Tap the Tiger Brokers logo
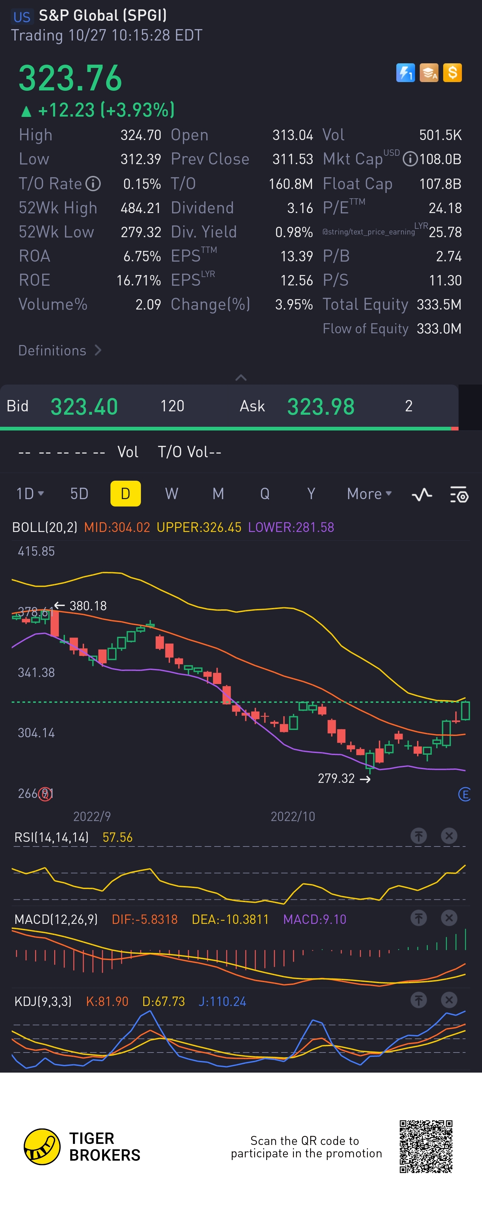Screen dimensions: 482x1221 [82, 1147]
